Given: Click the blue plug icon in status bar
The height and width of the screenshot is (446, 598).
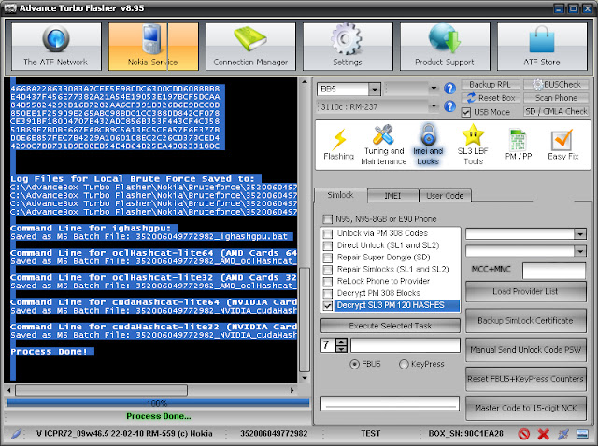Looking at the screenshot, I should 562,434.
